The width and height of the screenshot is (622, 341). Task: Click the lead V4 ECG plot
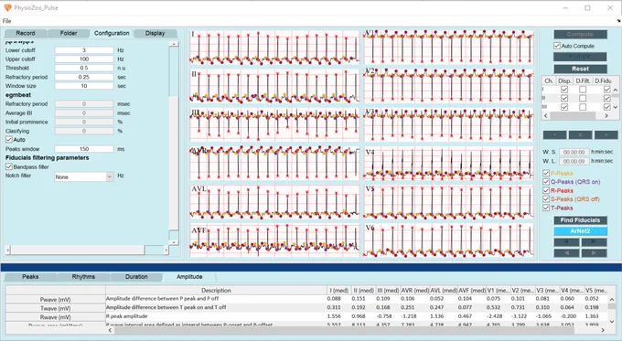pyautogui.click(x=448, y=164)
